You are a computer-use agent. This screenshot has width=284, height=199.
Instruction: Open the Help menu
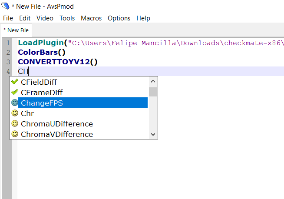[x=143, y=18]
